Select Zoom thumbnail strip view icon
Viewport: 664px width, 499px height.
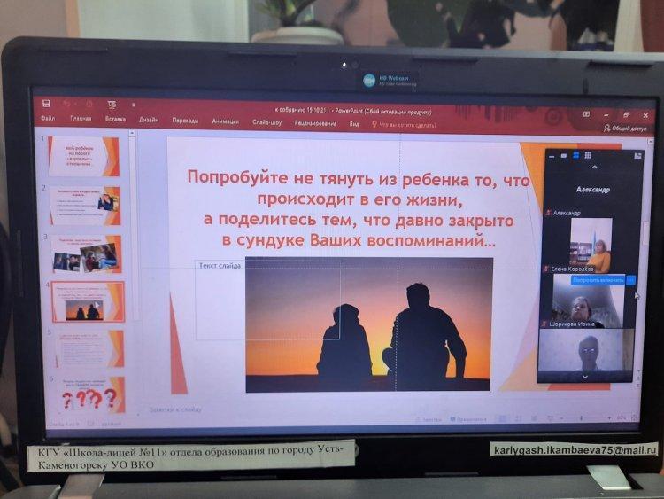tap(576, 156)
